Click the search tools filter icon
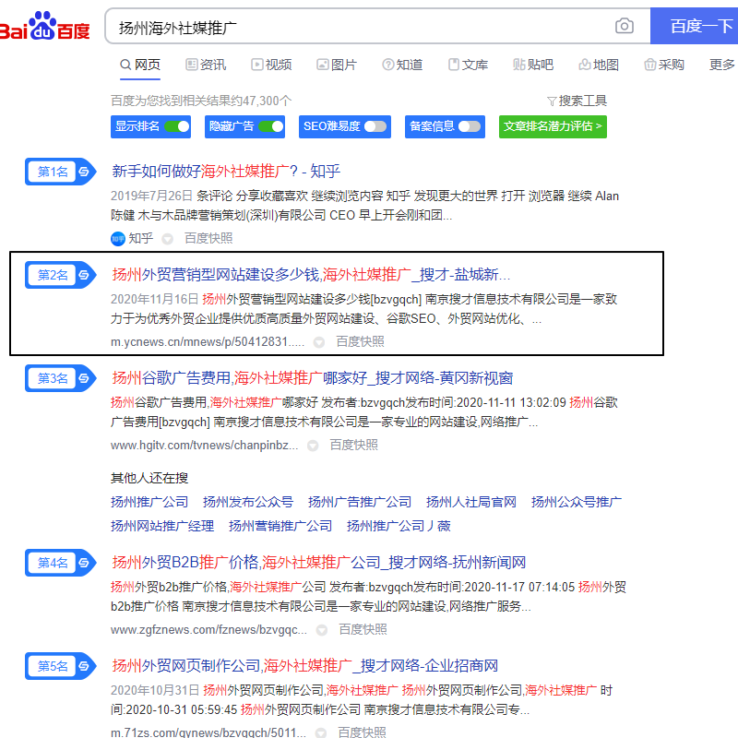This screenshot has width=738, height=738. [552, 101]
